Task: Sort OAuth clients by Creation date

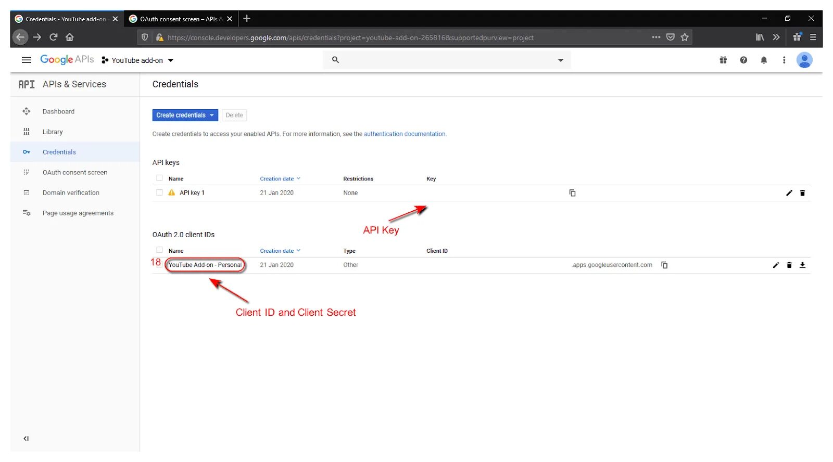Action: click(x=280, y=251)
